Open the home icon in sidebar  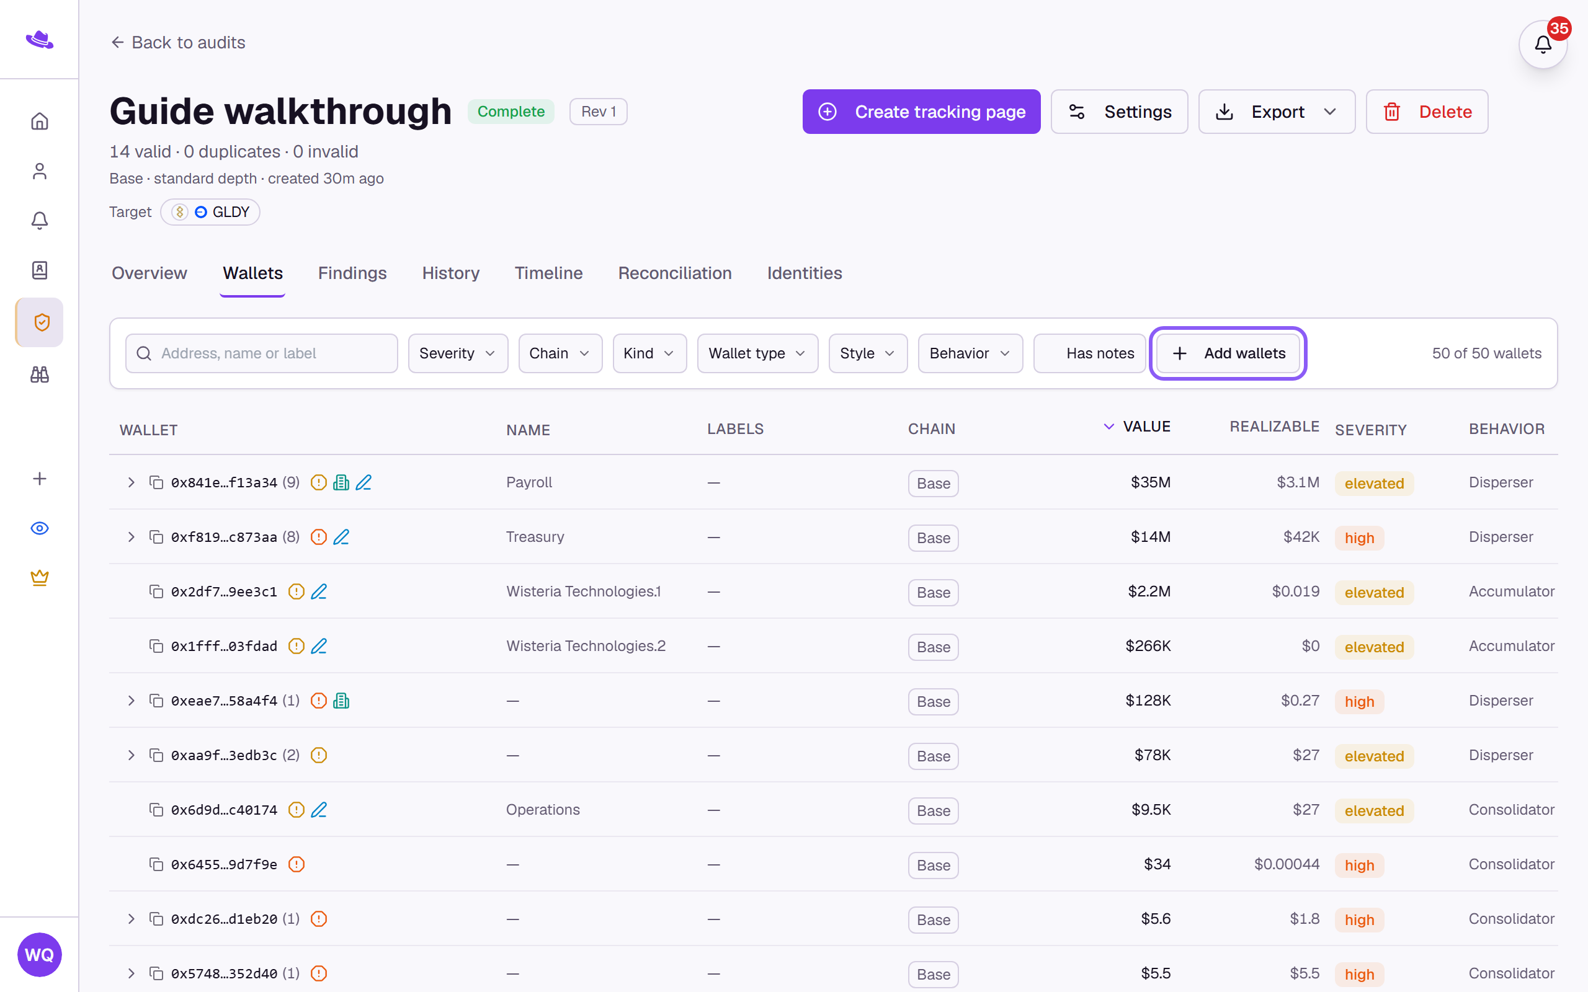pos(39,122)
